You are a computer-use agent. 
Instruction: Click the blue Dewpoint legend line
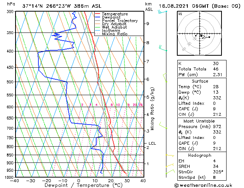[98, 17]
